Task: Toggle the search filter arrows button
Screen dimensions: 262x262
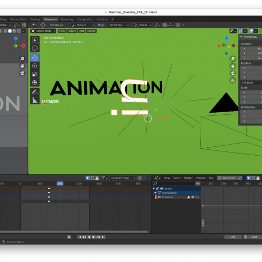Action: 198,183
